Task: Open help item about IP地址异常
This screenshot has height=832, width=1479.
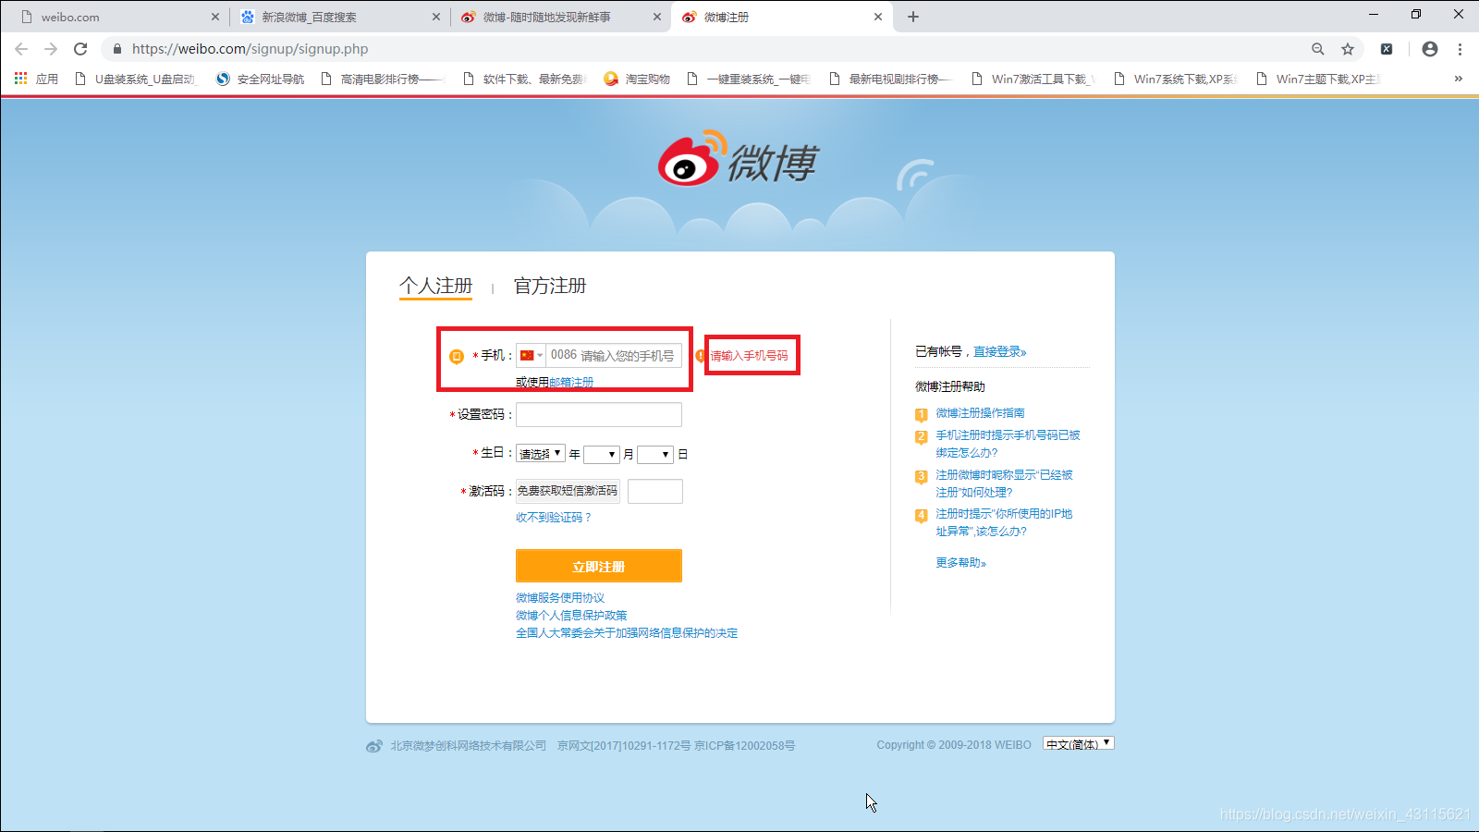Action: pos(1004,522)
